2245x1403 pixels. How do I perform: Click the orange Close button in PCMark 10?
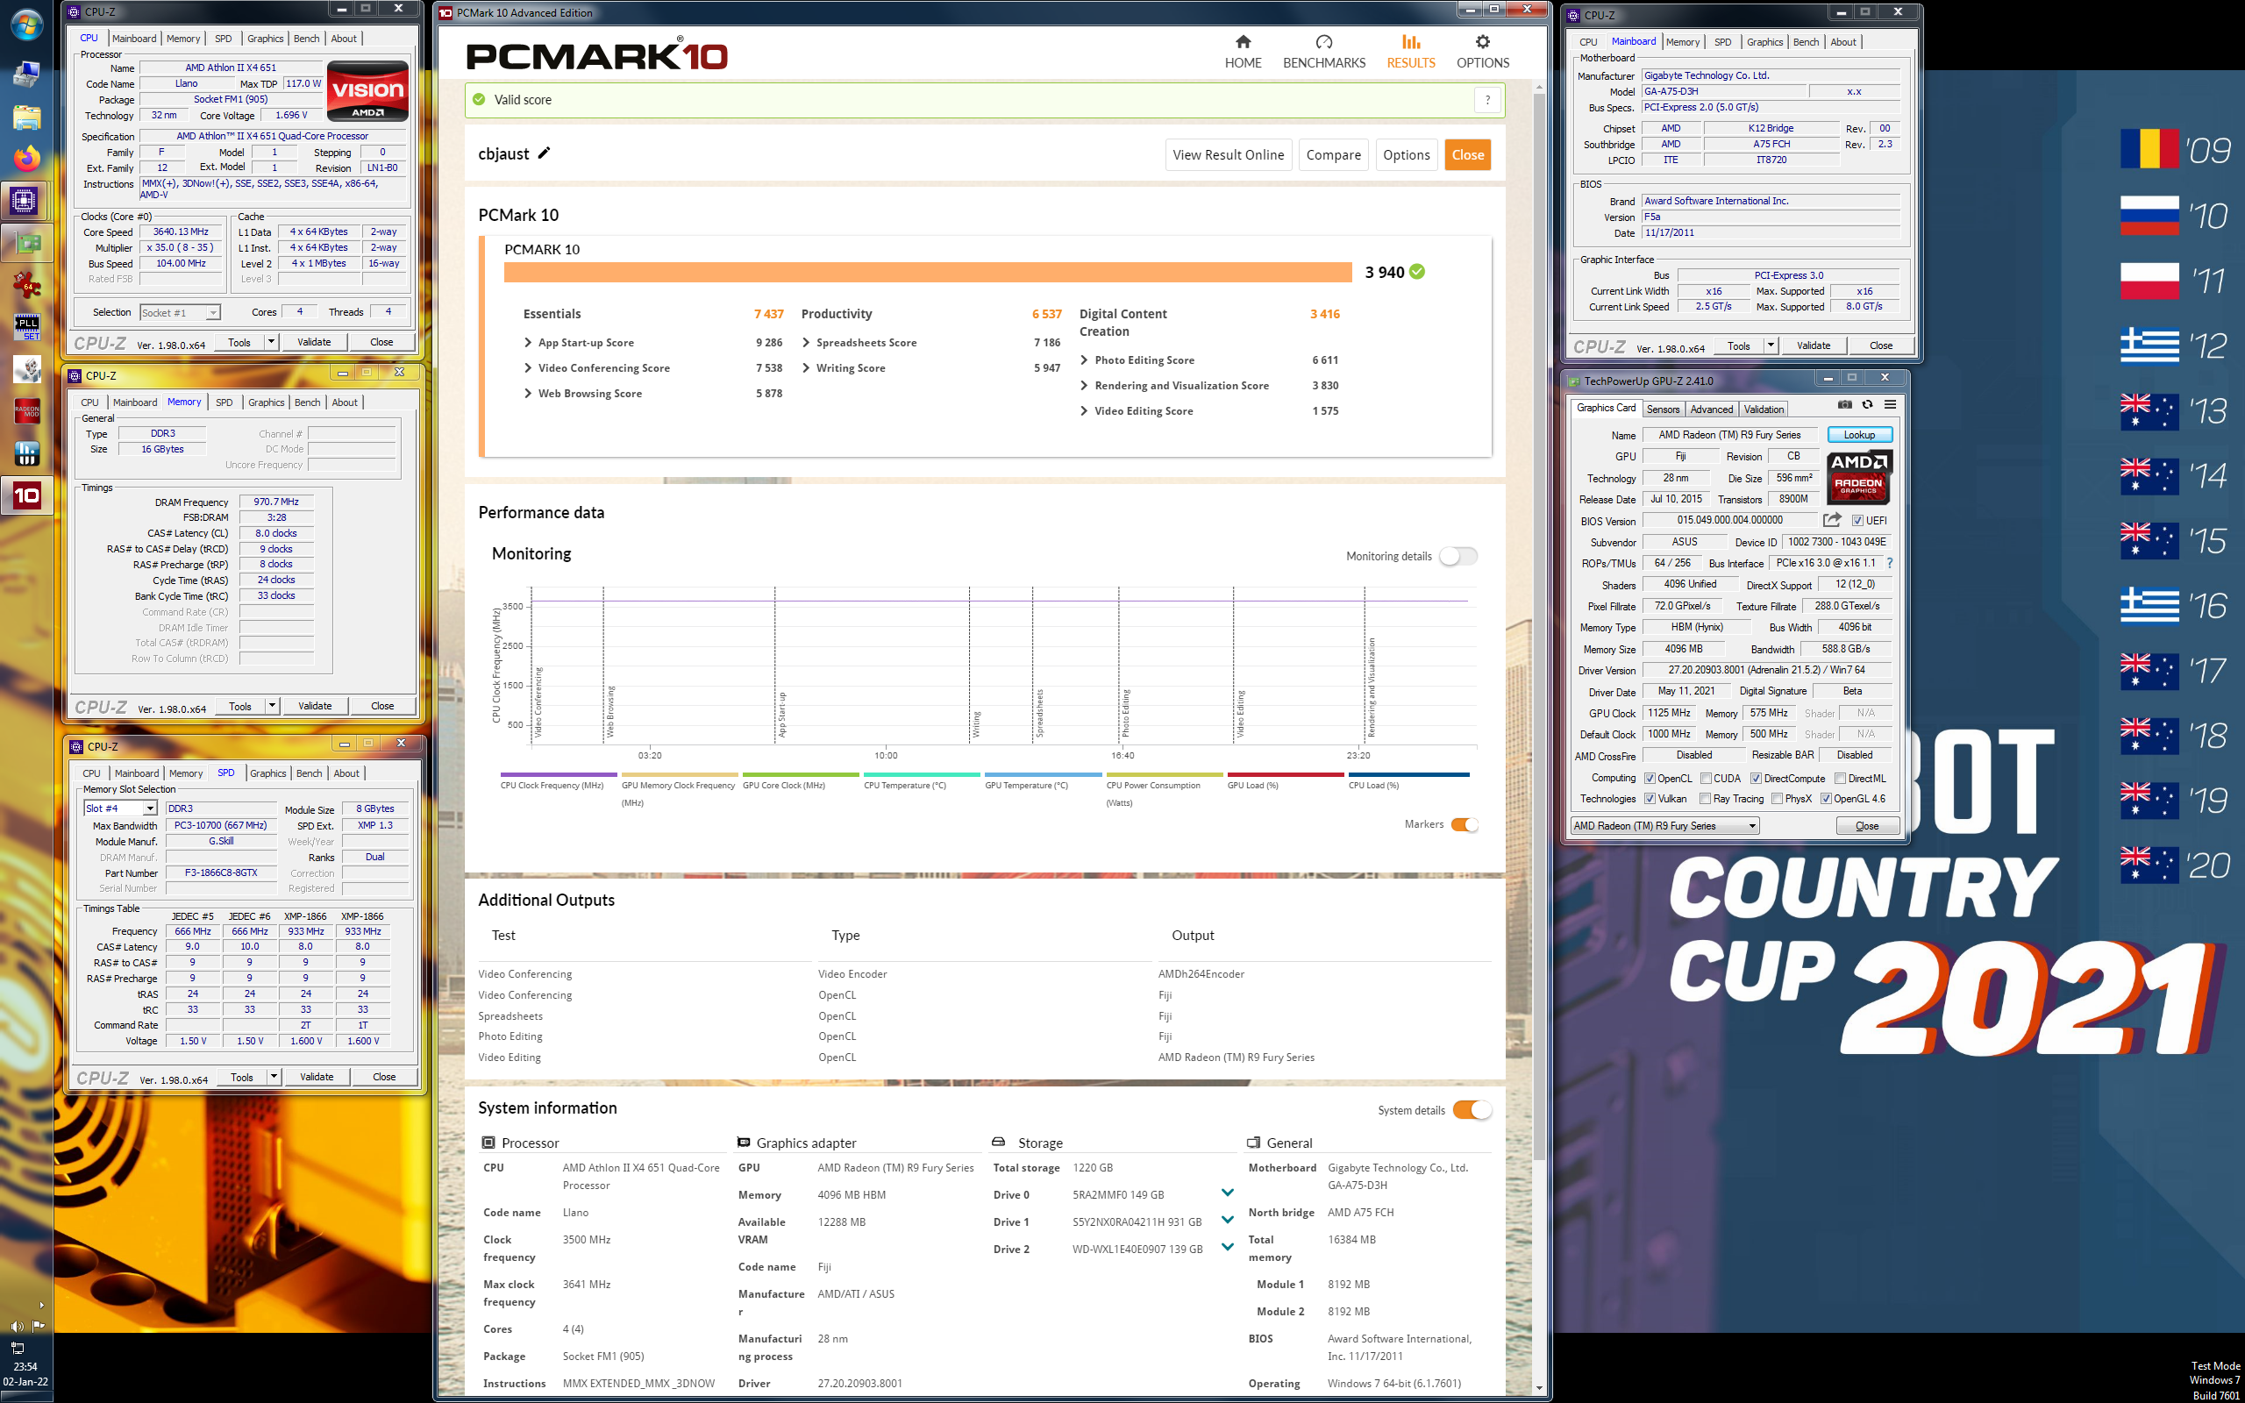coord(1468,155)
